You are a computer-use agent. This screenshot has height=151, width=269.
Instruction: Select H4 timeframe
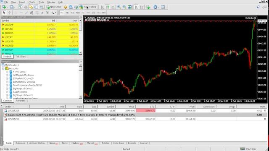click(x=88, y=13)
